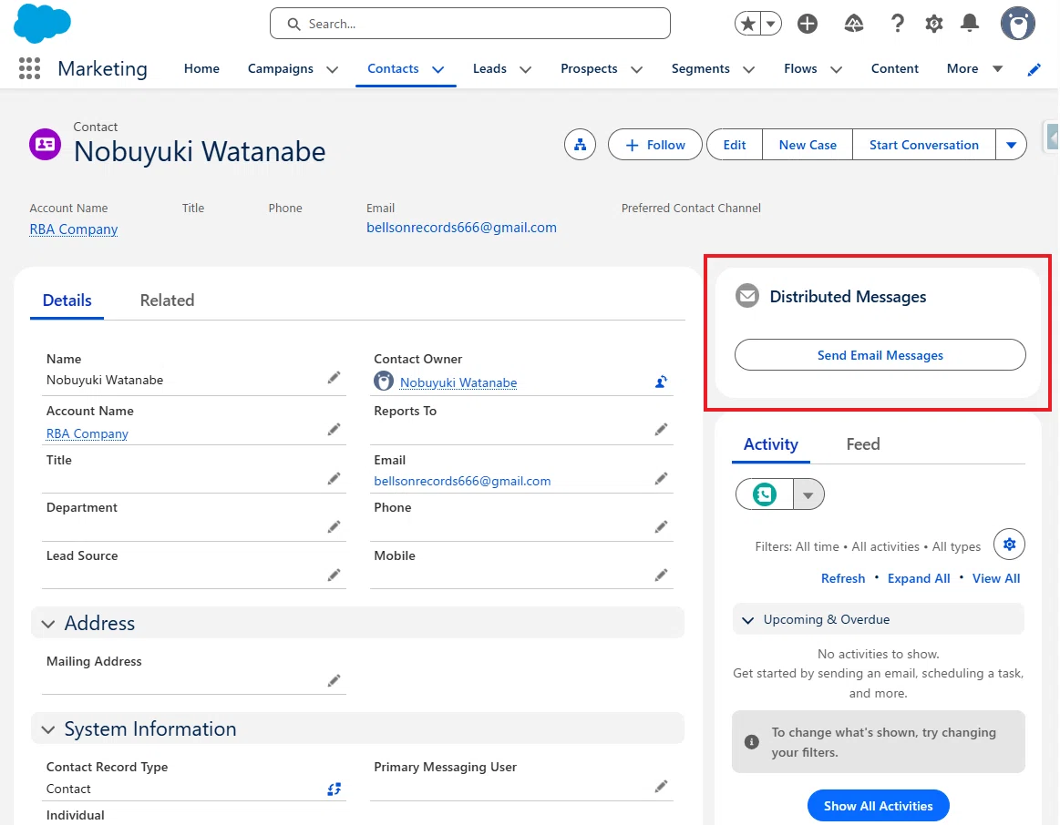This screenshot has height=825, width=1060.
Task: Click the Edit button
Action: [734, 145]
